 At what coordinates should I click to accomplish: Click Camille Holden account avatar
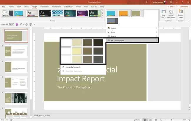pos(165,2)
